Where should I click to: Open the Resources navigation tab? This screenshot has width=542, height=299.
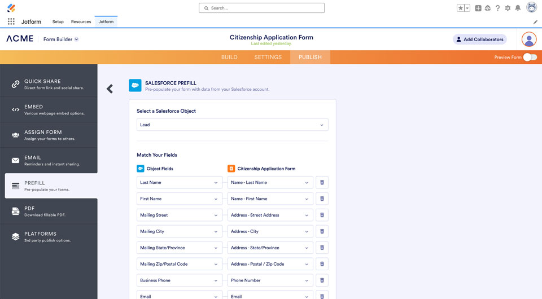pyautogui.click(x=81, y=21)
